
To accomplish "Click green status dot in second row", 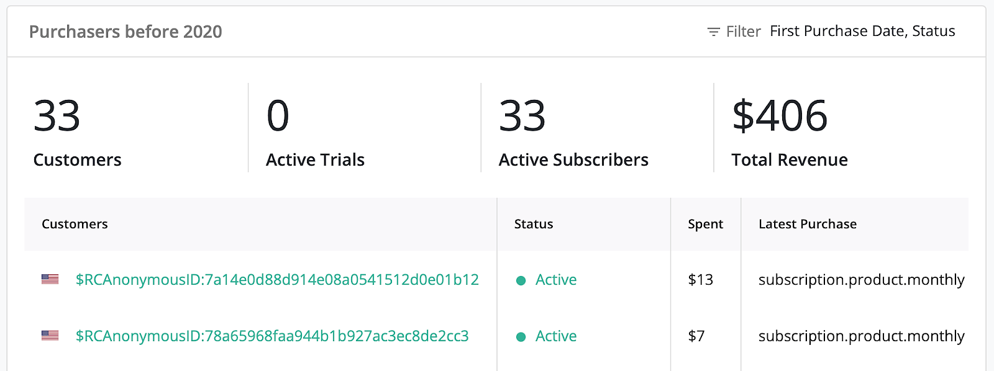I will (521, 337).
